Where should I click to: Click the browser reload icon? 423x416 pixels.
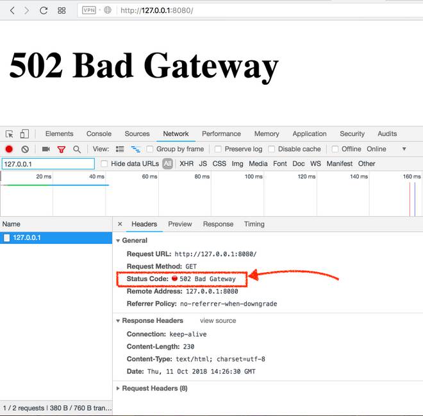tap(44, 11)
